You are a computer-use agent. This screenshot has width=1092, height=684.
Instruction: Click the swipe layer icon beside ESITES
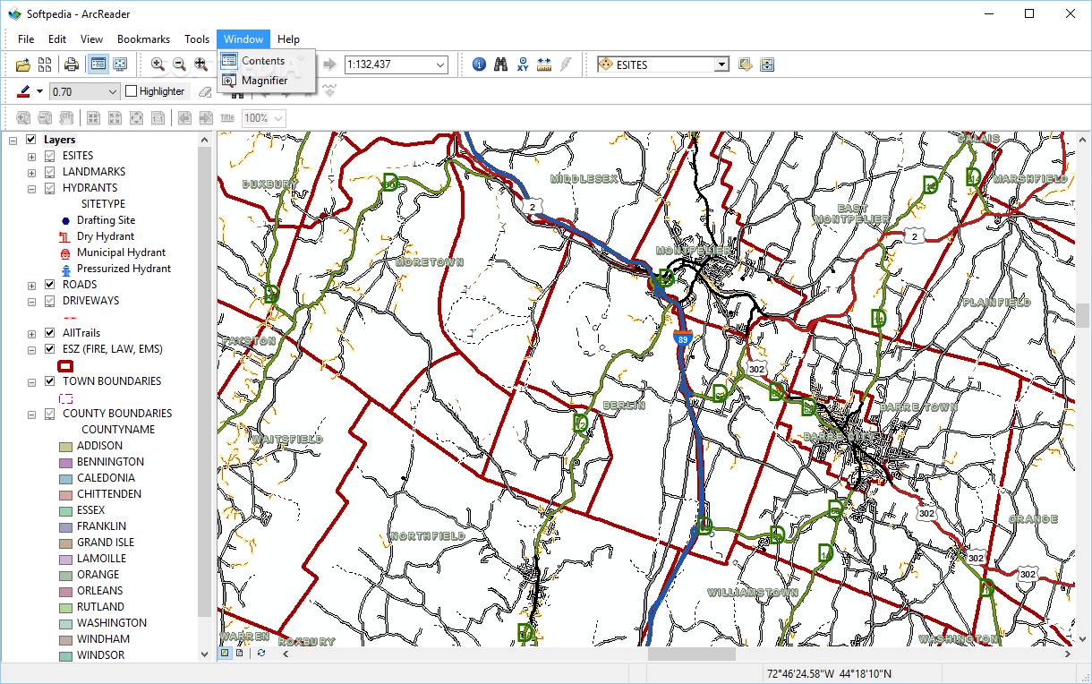point(746,64)
